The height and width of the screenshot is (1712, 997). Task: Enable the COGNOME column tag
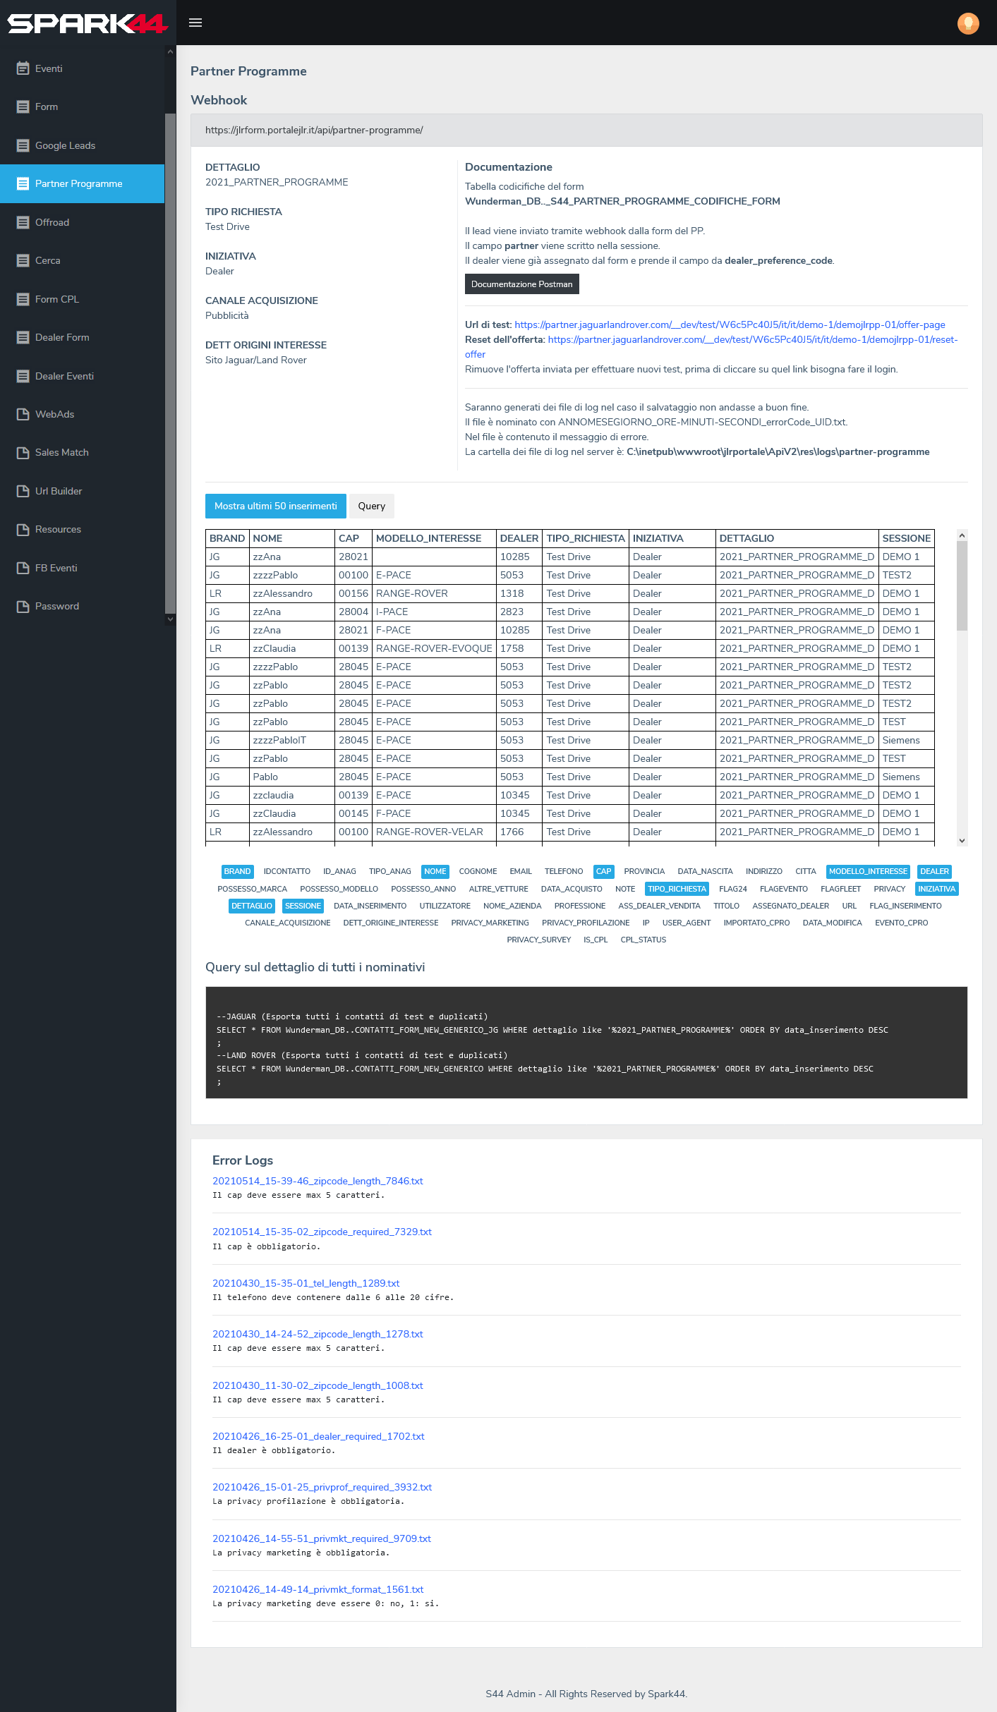(x=478, y=872)
